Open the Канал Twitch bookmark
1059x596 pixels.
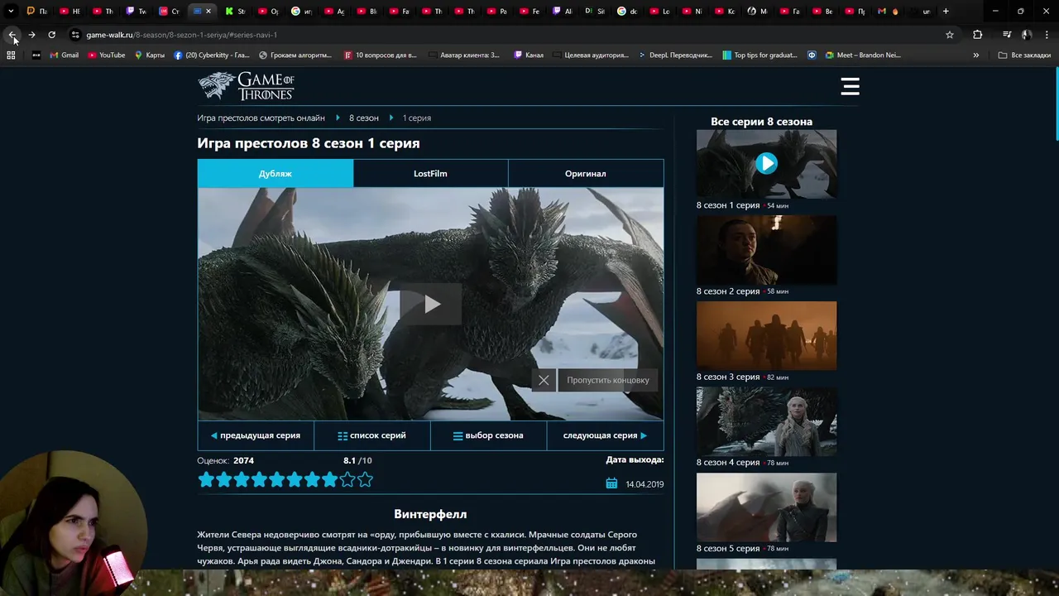[529, 55]
